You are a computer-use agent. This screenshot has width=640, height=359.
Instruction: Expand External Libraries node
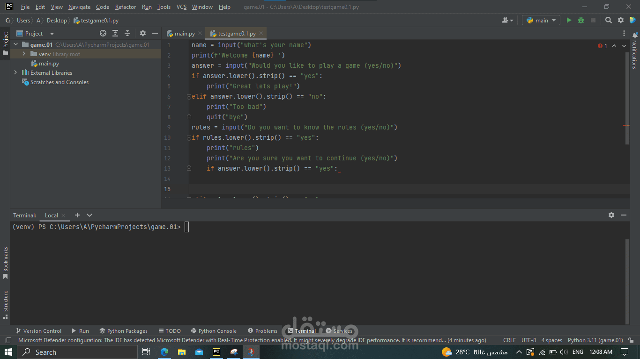[15, 72]
